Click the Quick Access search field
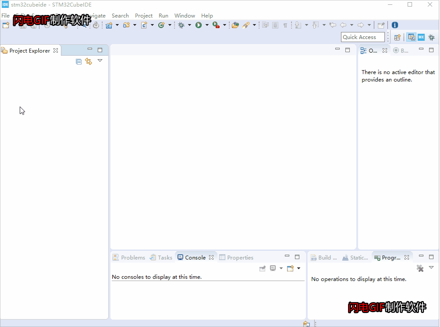This screenshot has height=327, width=440. coord(362,37)
